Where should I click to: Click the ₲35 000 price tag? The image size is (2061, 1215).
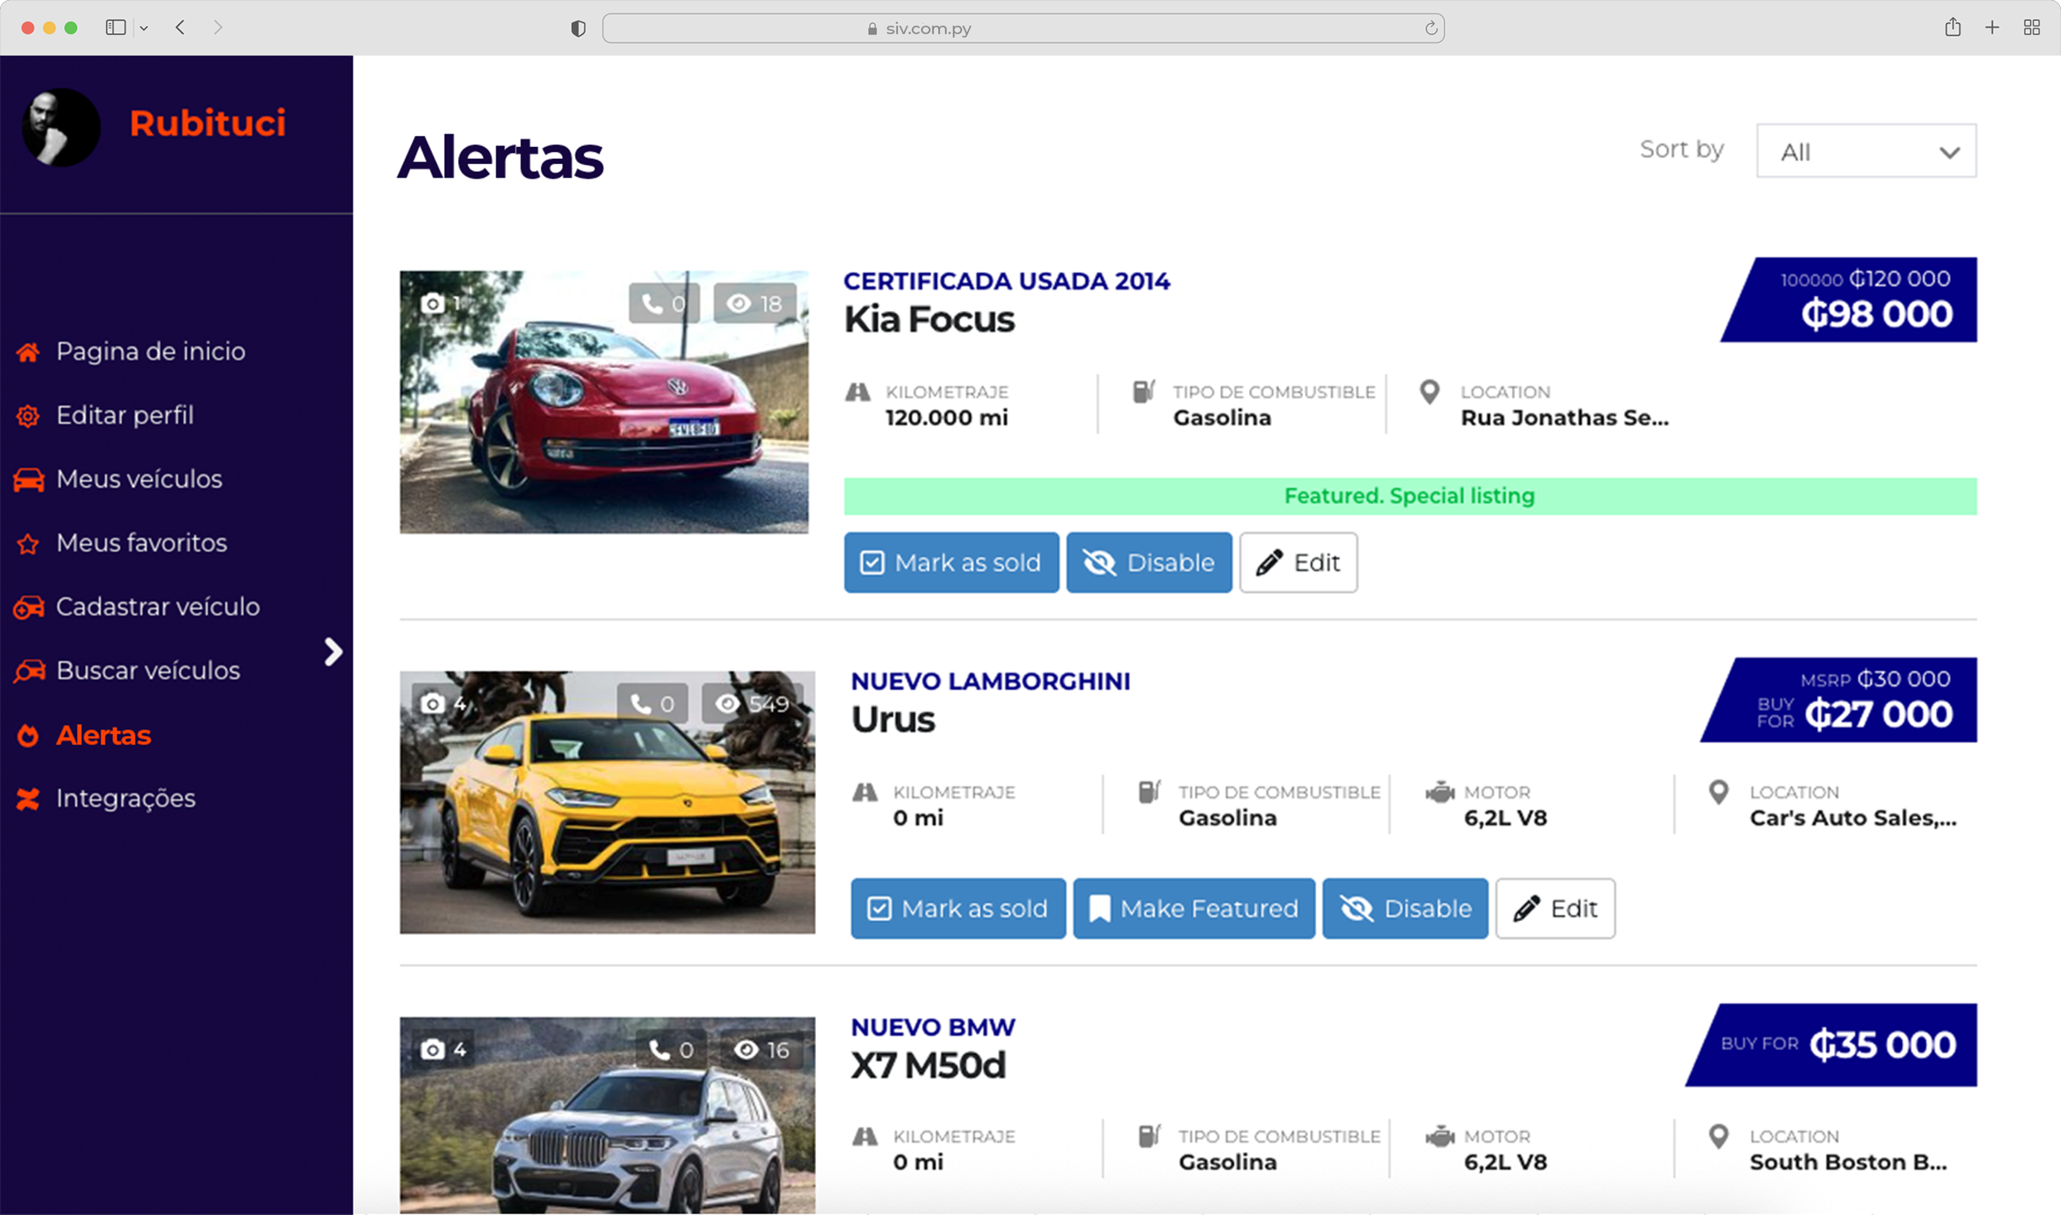pos(1831,1045)
